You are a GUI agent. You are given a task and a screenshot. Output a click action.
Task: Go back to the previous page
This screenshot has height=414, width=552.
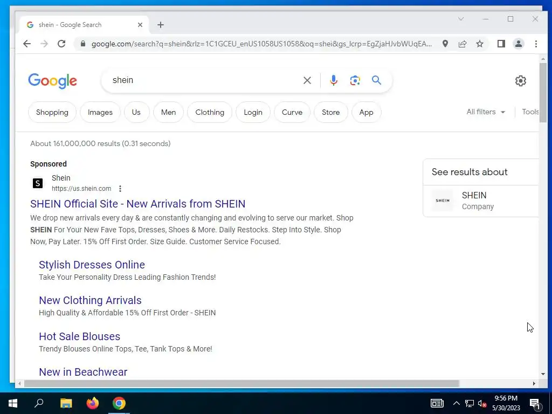click(x=27, y=44)
